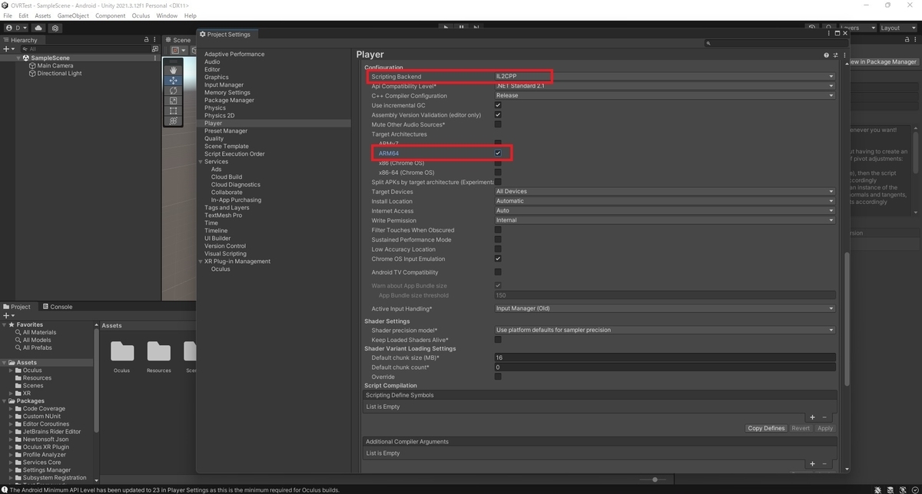The image size is (922, 494).
Task: Enable Sustained Performance Mode checkbox
Action: tap(498, 239)
